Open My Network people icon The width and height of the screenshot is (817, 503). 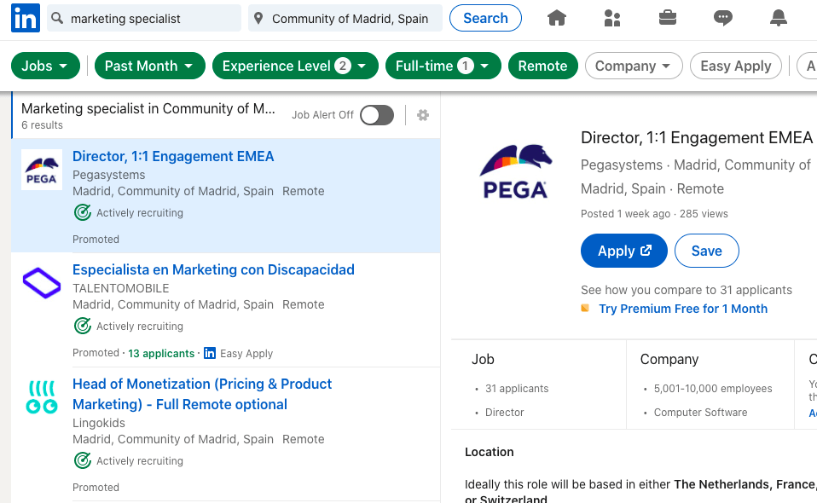coord(612,18)
